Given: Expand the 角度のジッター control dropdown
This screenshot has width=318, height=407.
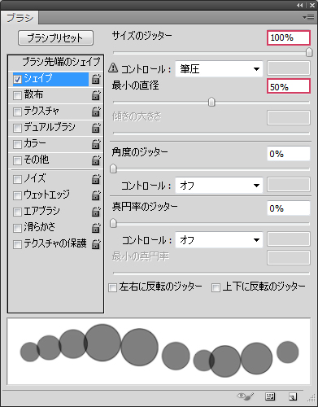Looking at the screenshot, I should 219,186.
